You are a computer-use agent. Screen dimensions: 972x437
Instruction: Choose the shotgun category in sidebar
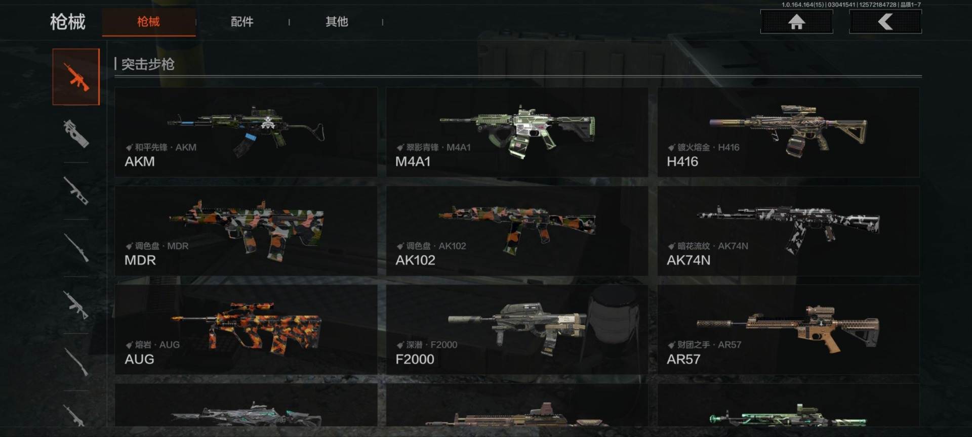click(x=76, y=191)
